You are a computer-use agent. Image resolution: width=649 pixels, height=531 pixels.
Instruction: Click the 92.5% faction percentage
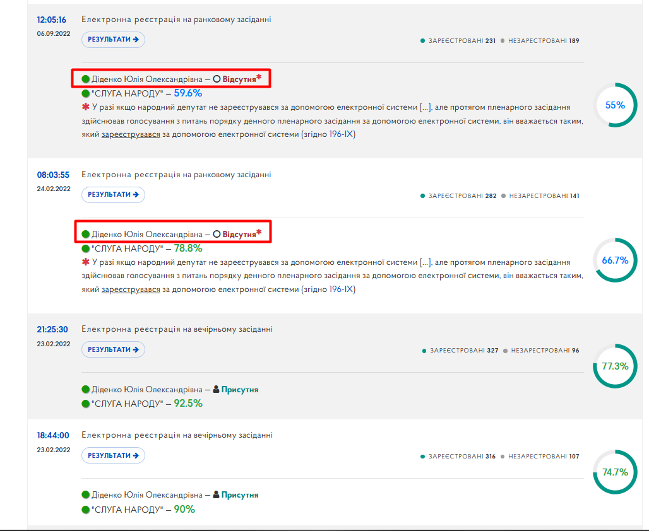188,403
